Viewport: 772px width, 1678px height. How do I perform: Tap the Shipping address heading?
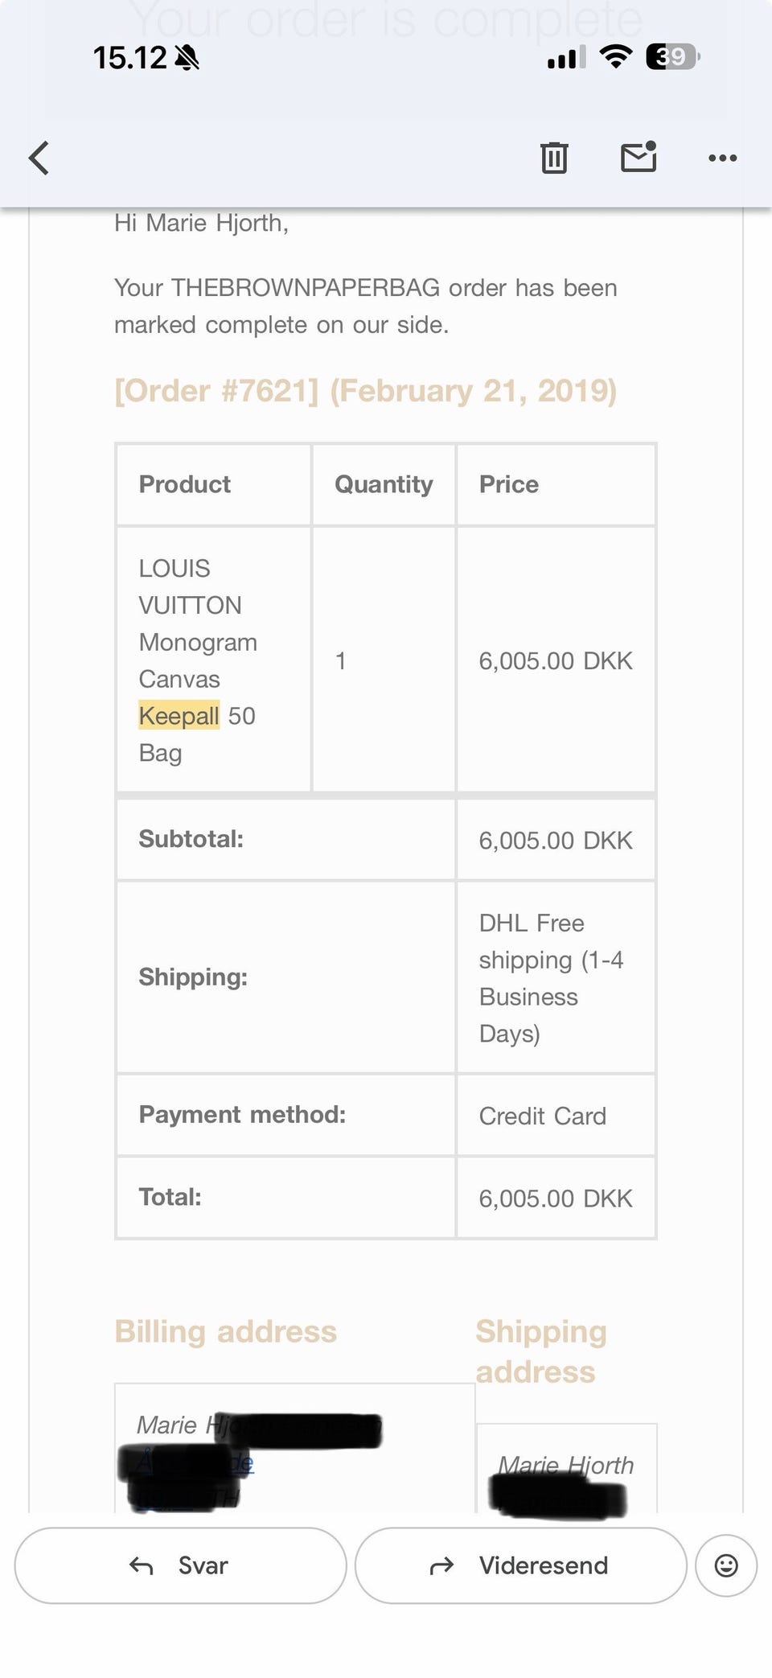[540, 1351]
